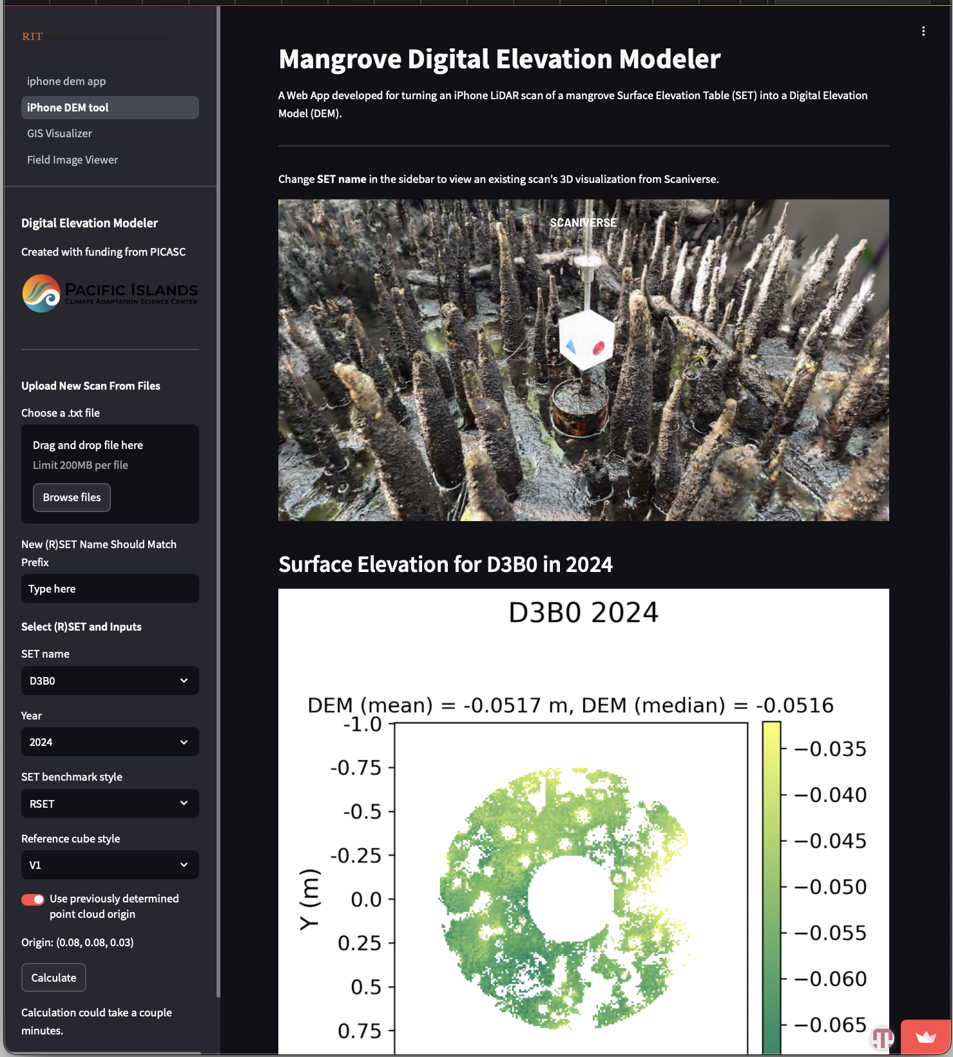Open the Year dropdown set to 2024
Viewport: 953px width, 1057px height.
tap(110, 742)
